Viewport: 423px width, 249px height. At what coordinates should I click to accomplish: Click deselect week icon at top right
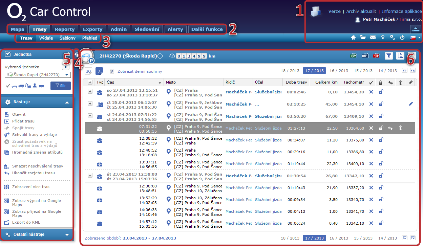coord(413,71)
